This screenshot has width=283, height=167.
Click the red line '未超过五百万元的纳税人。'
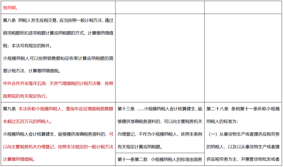point(28,121)
